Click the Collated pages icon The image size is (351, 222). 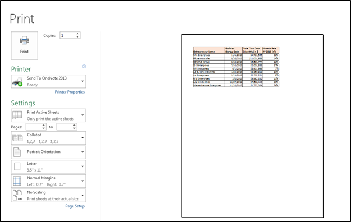click(x=17, y=138)
